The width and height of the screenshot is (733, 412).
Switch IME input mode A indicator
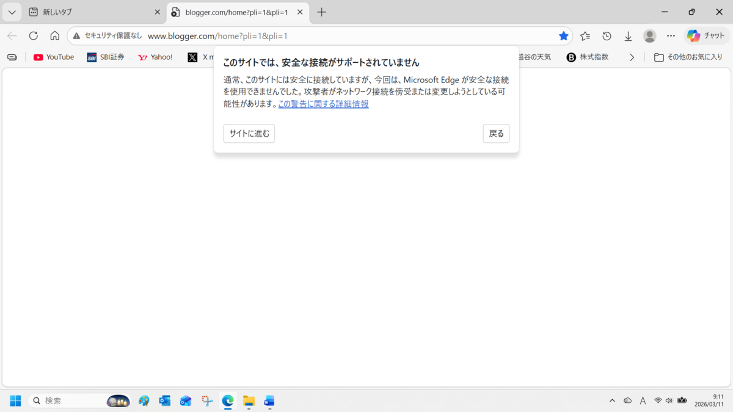point(643,401)
